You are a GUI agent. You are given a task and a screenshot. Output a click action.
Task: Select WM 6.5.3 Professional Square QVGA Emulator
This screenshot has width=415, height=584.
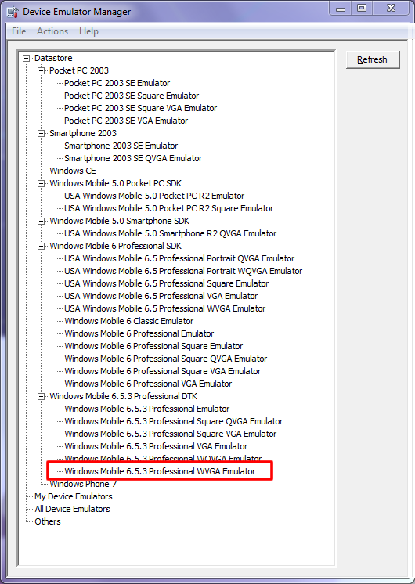[174, 421]
